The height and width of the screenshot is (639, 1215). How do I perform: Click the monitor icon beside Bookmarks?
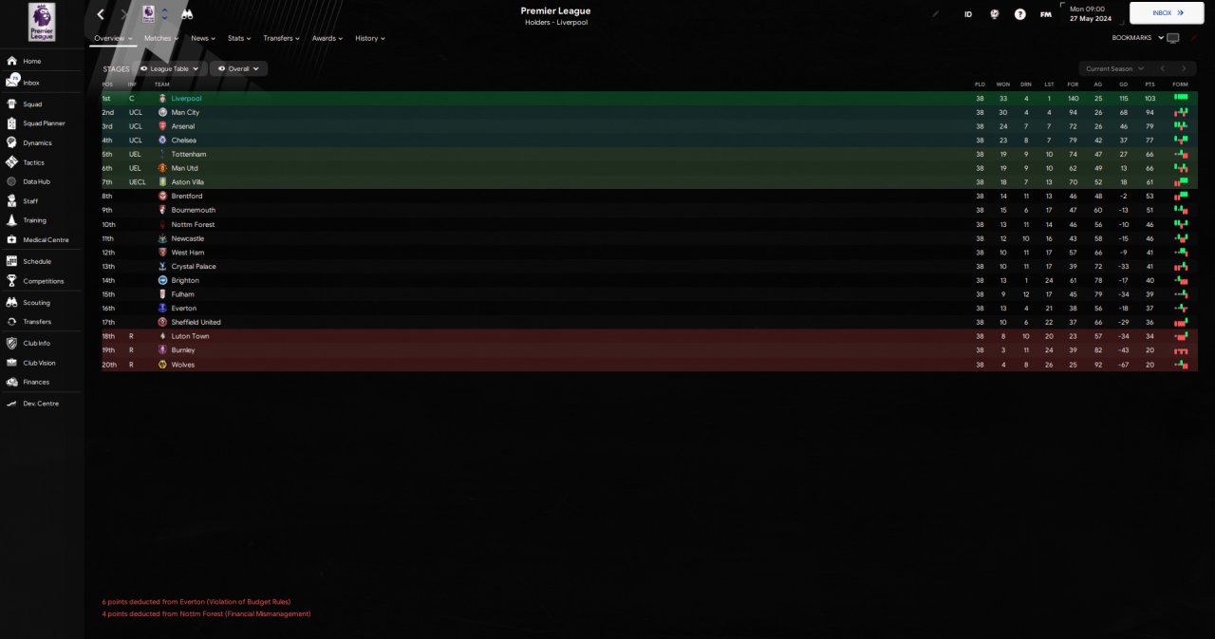(x=1173, y=38)
